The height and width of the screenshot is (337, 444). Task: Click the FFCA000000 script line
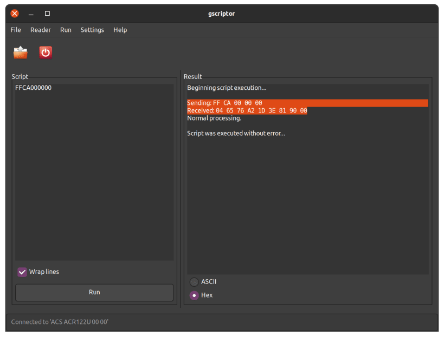click(x=34, y=88)
